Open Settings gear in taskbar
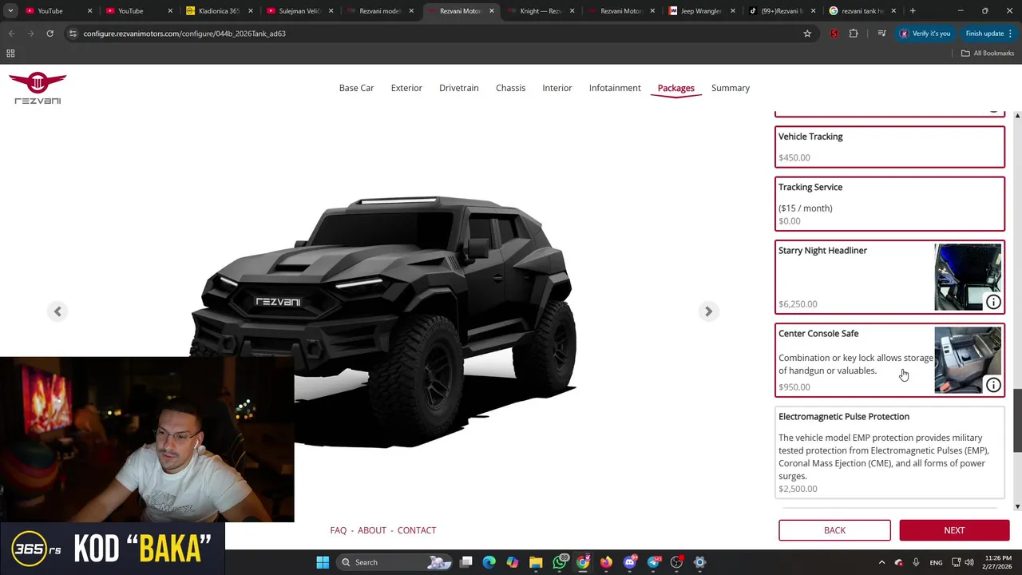 pyautogui.click(x=699, y=562)
